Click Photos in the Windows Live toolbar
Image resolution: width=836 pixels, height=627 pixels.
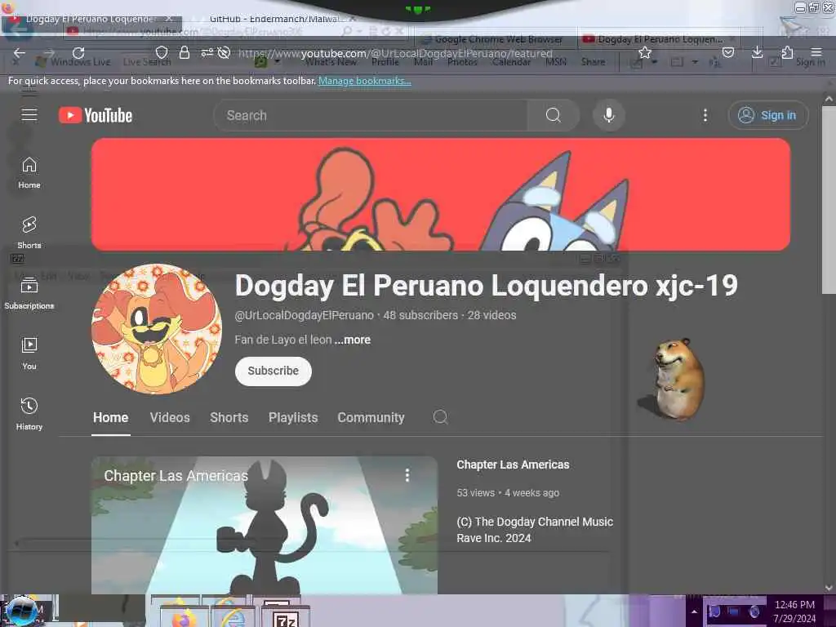click(x=462, y=62)
